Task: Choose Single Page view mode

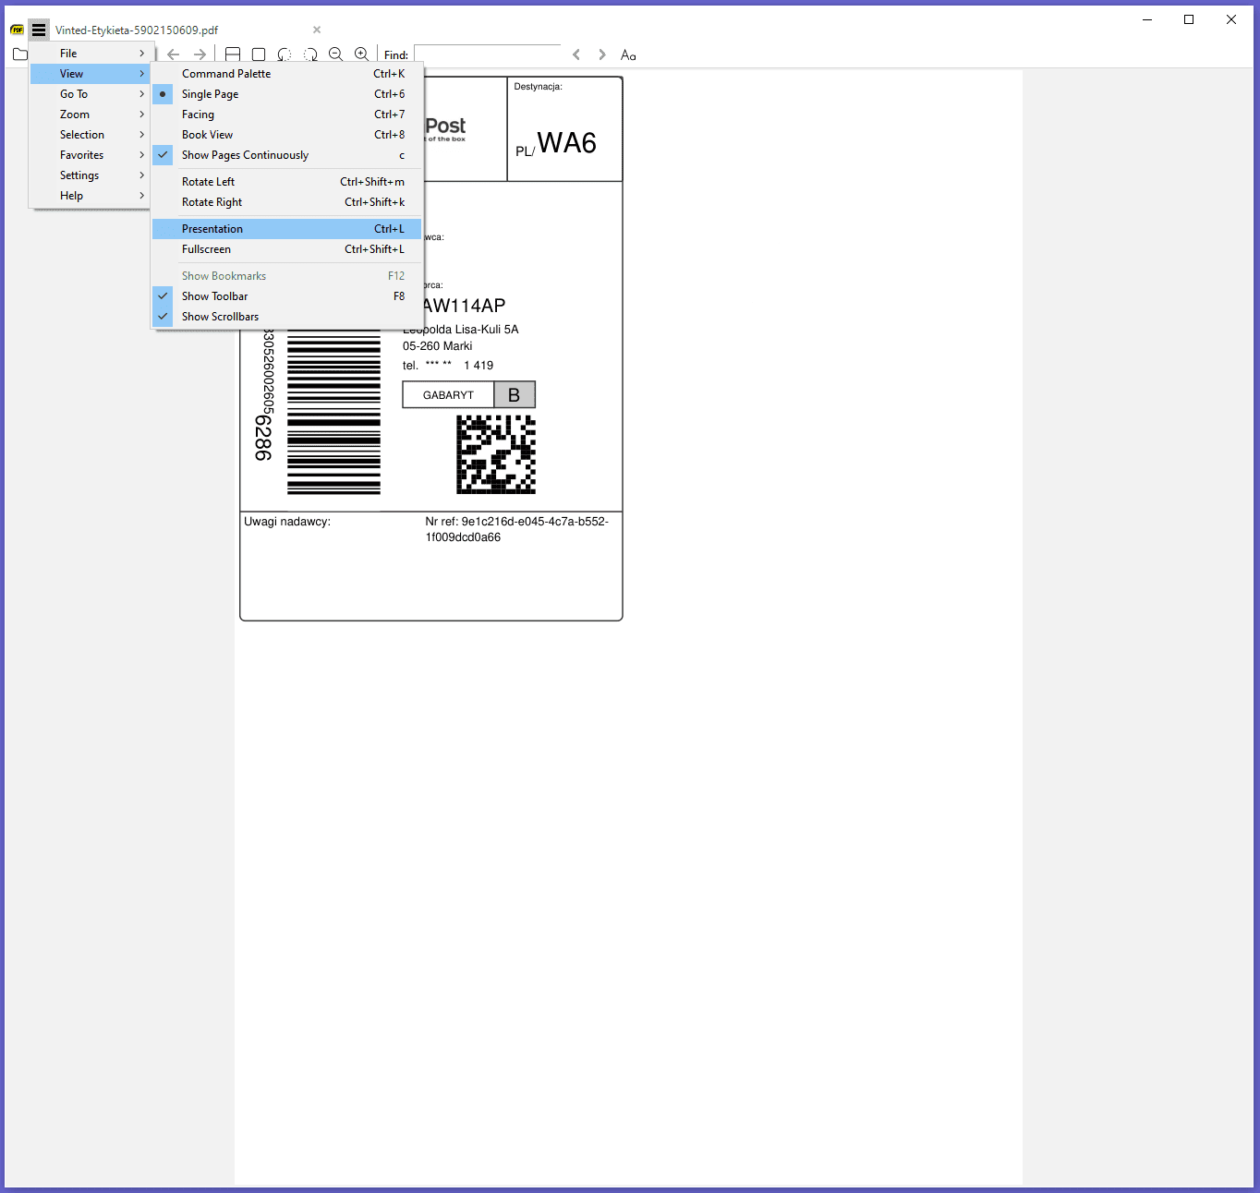Action: (x=286, y=94)
